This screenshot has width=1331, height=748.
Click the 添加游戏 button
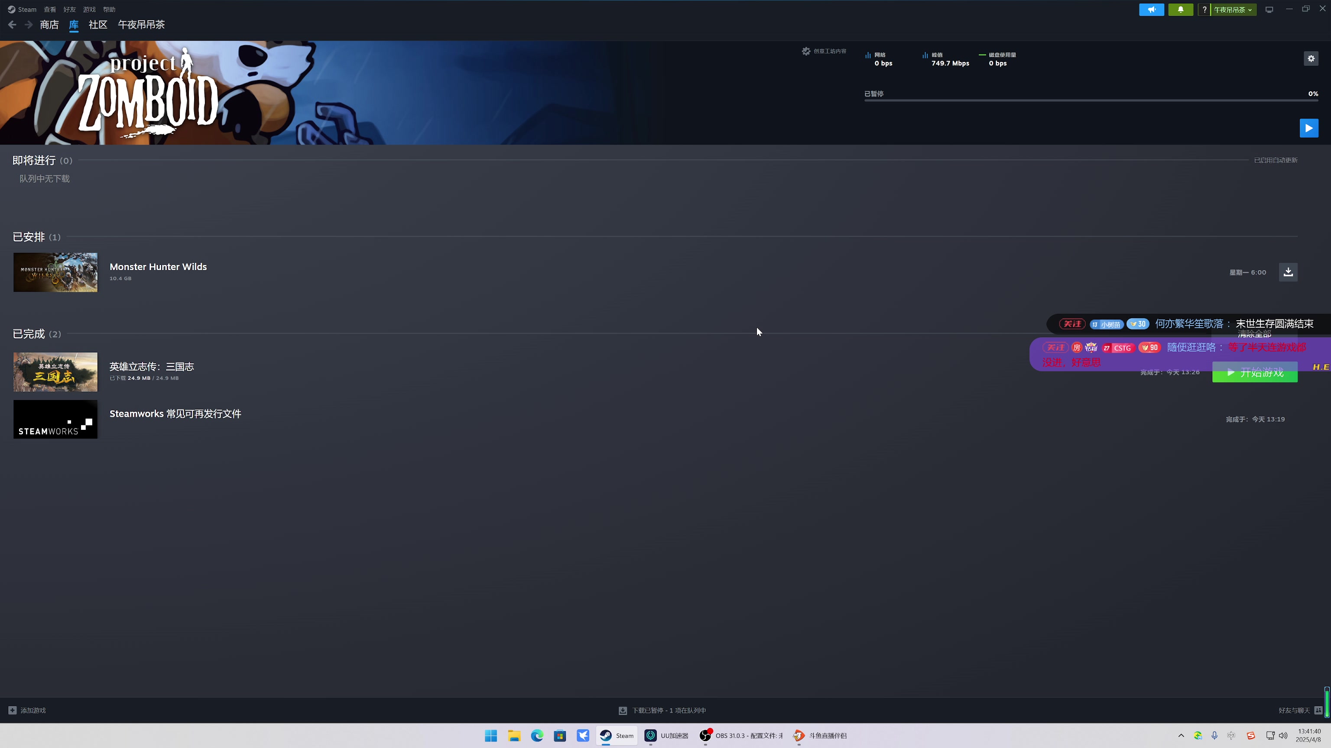27,710
